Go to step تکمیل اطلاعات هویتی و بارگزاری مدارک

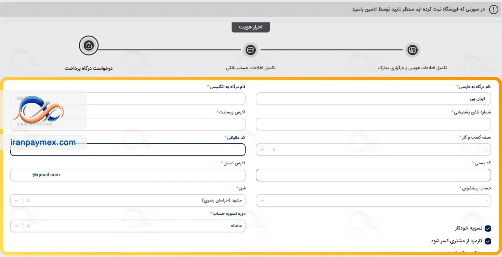pyautogui.click(x=413, y=68)
